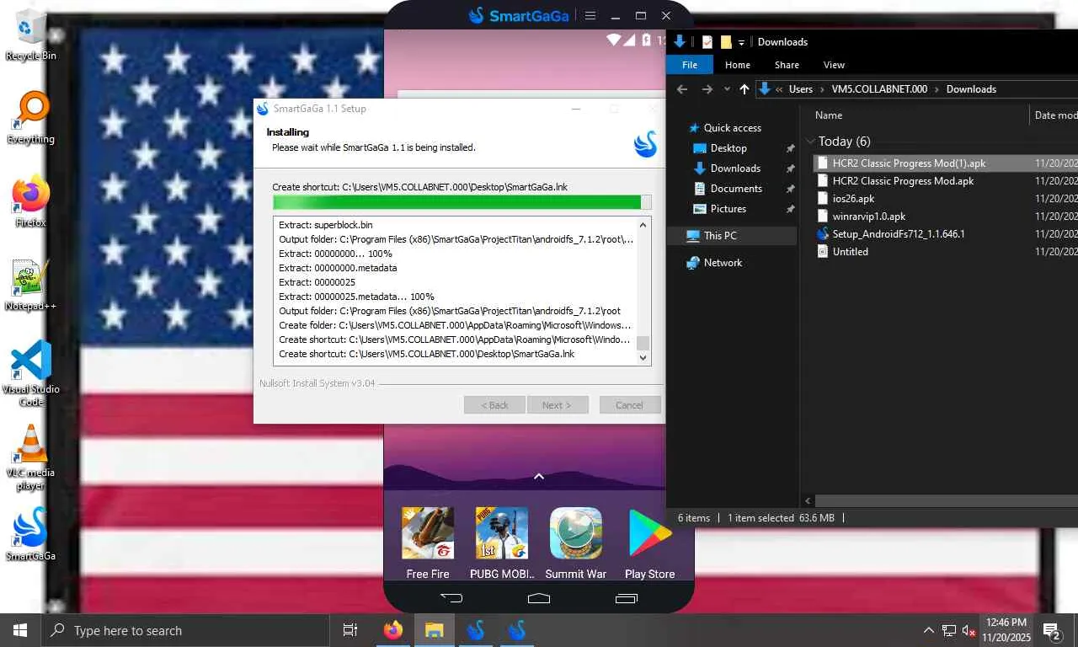Screen dimensions: 1078x647
Task: Select This PC in the navigation pane
Action: click(x=720, y=236)
